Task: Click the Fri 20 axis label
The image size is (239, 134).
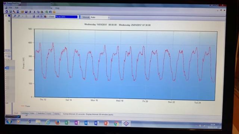Action: (x=145, y=101)
